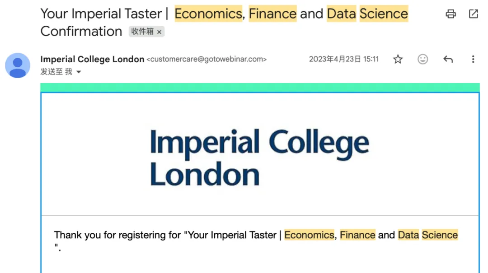The height and width of the screenshot is (273, 488).
Task: Add an emoji reaction to the email
Action: [422, 59]
